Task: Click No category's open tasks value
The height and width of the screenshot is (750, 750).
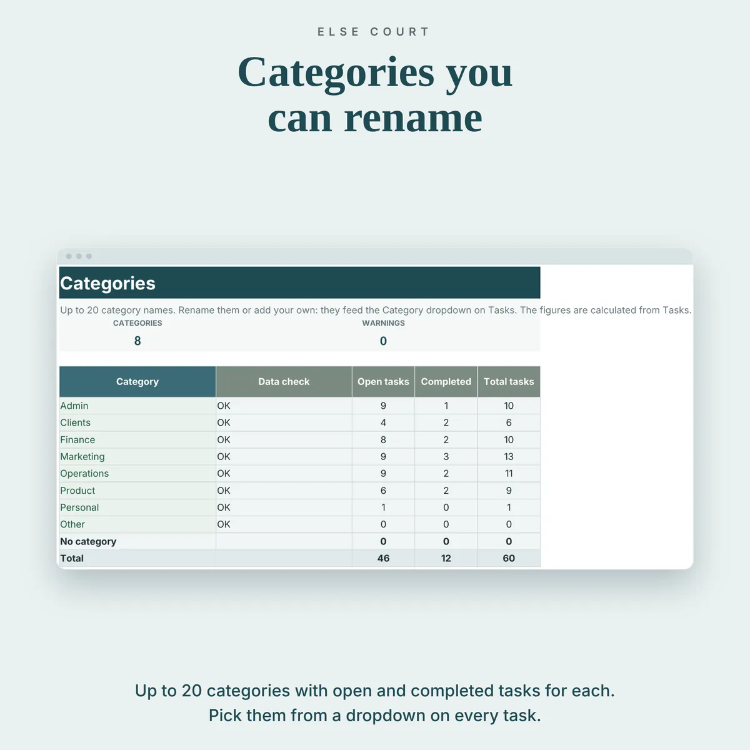Action: coord(383,541)
